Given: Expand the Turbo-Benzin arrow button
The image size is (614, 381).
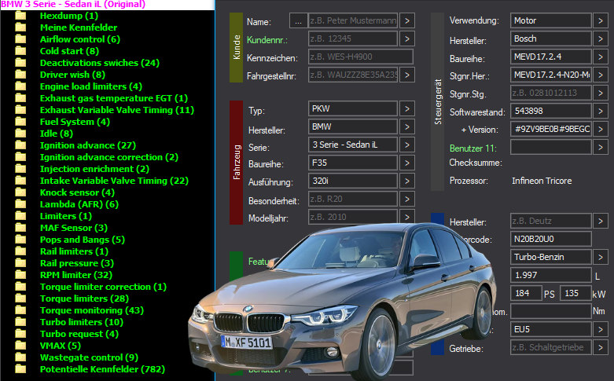Looking at the screenshot, I should click(x=601, y=257).
